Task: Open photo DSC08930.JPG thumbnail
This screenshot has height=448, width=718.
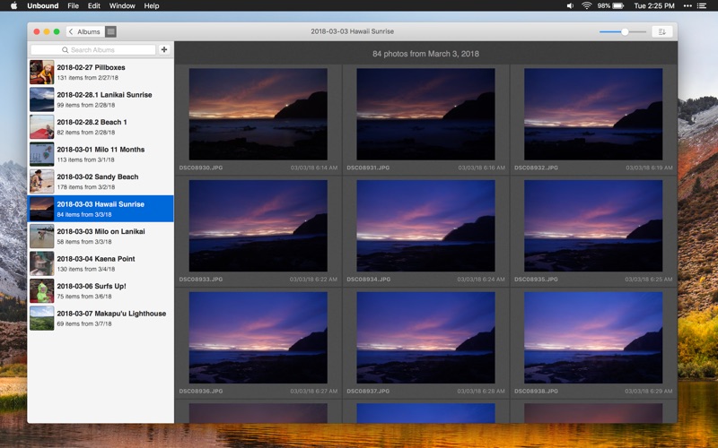Action: (258, 114)
